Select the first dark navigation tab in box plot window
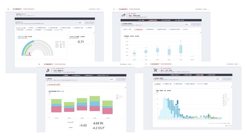Screen dimensions: 247x139 141,20
